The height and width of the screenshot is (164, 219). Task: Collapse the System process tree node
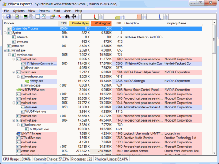(x=5, y=33)
